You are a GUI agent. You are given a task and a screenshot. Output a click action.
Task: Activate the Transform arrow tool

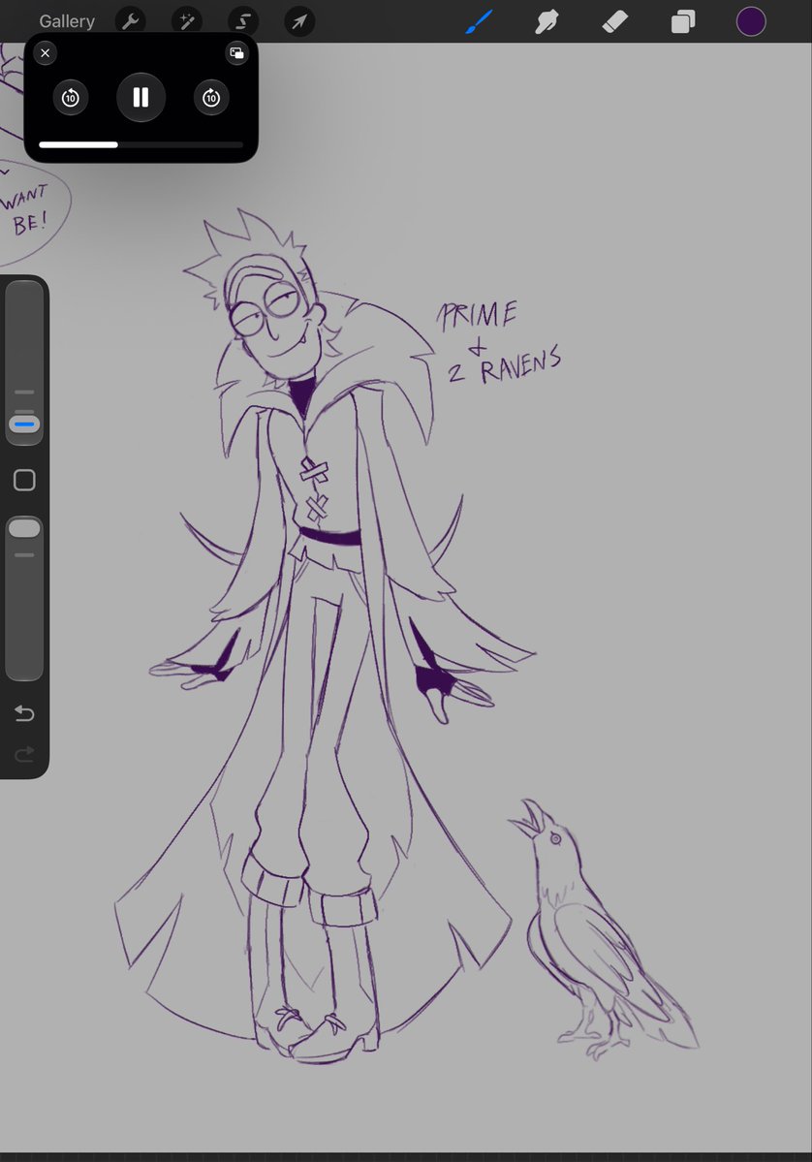(x=299, y=21)
